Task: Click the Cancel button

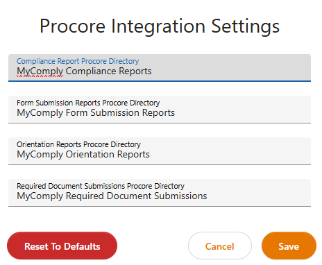Action: click(x=220, y=246)
